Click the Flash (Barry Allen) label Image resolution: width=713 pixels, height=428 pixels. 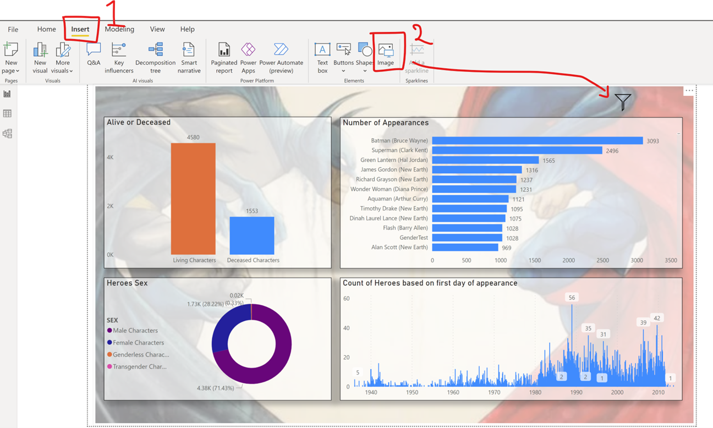click(x=405, y=228)
